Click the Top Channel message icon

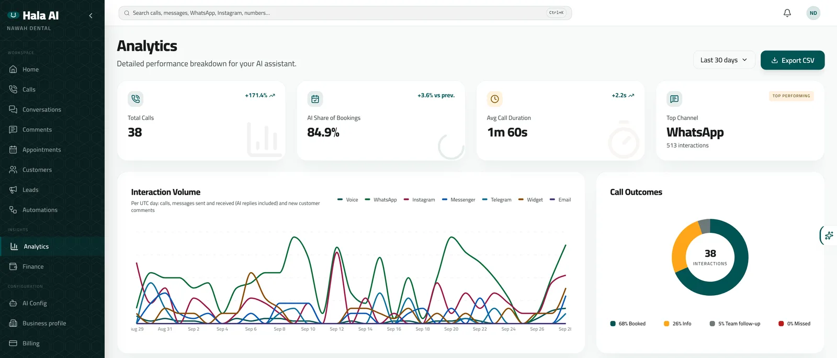pos(674,98)
